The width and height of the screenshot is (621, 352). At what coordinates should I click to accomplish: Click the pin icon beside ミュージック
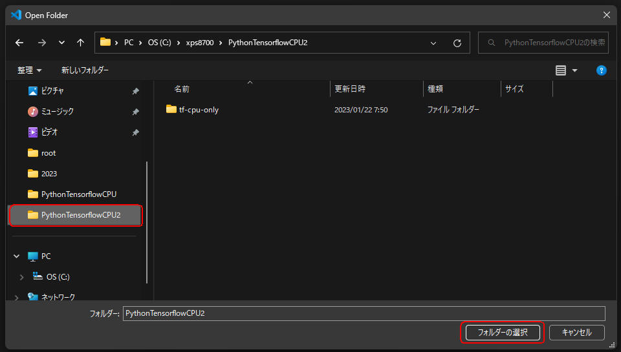pyautogui.click(x=135, y=112)
